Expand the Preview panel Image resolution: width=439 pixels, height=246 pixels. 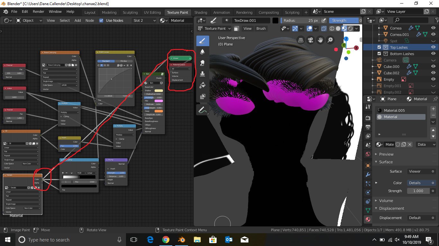pyautogui.click(x=386, y=154)
